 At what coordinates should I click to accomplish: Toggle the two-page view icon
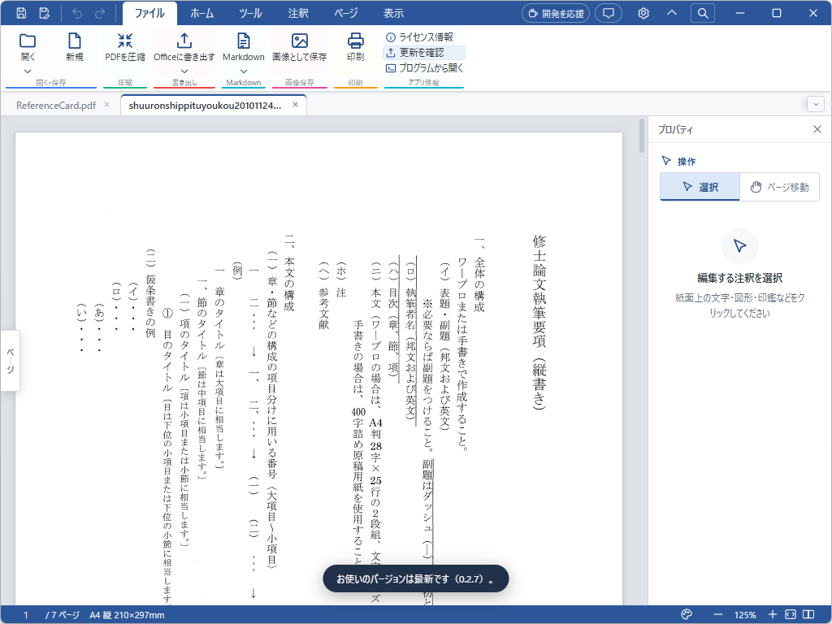pyautogui.click(x=808, y=614)
